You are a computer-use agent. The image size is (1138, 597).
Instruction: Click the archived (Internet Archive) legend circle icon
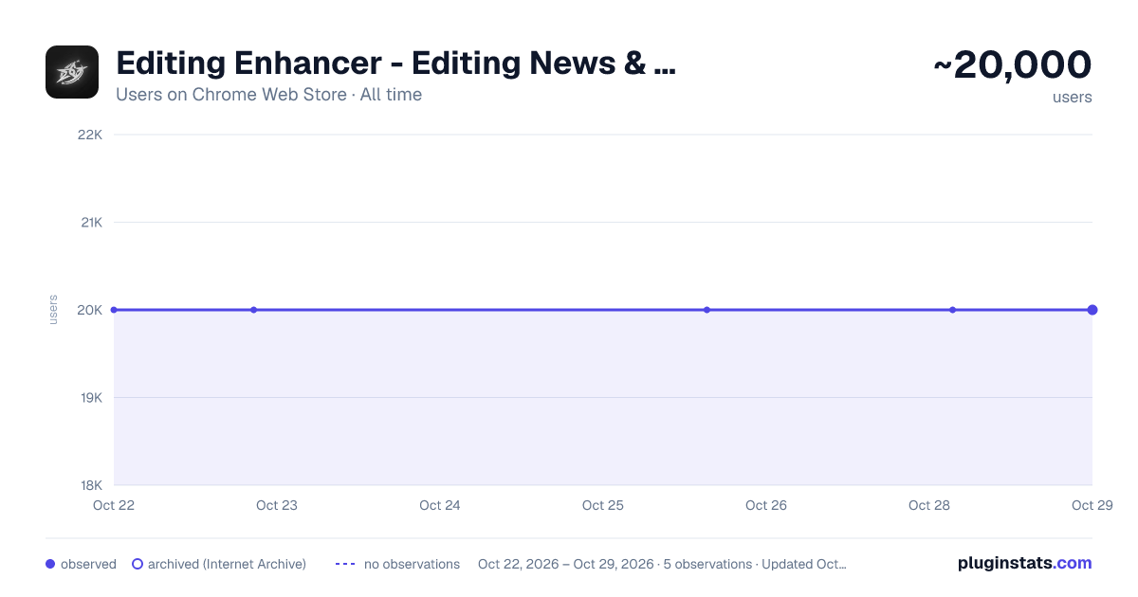pyautogui.click(x=138, y=564)
